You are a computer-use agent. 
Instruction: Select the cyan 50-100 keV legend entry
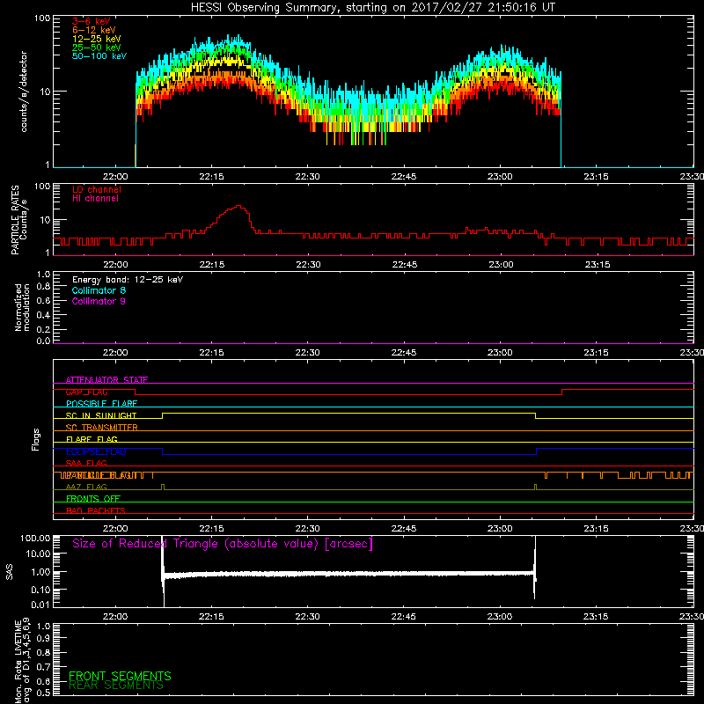[99, 56]
